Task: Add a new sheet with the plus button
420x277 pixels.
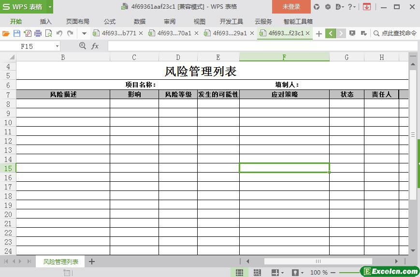Action: pyautogui.click(x=92, y=262)
